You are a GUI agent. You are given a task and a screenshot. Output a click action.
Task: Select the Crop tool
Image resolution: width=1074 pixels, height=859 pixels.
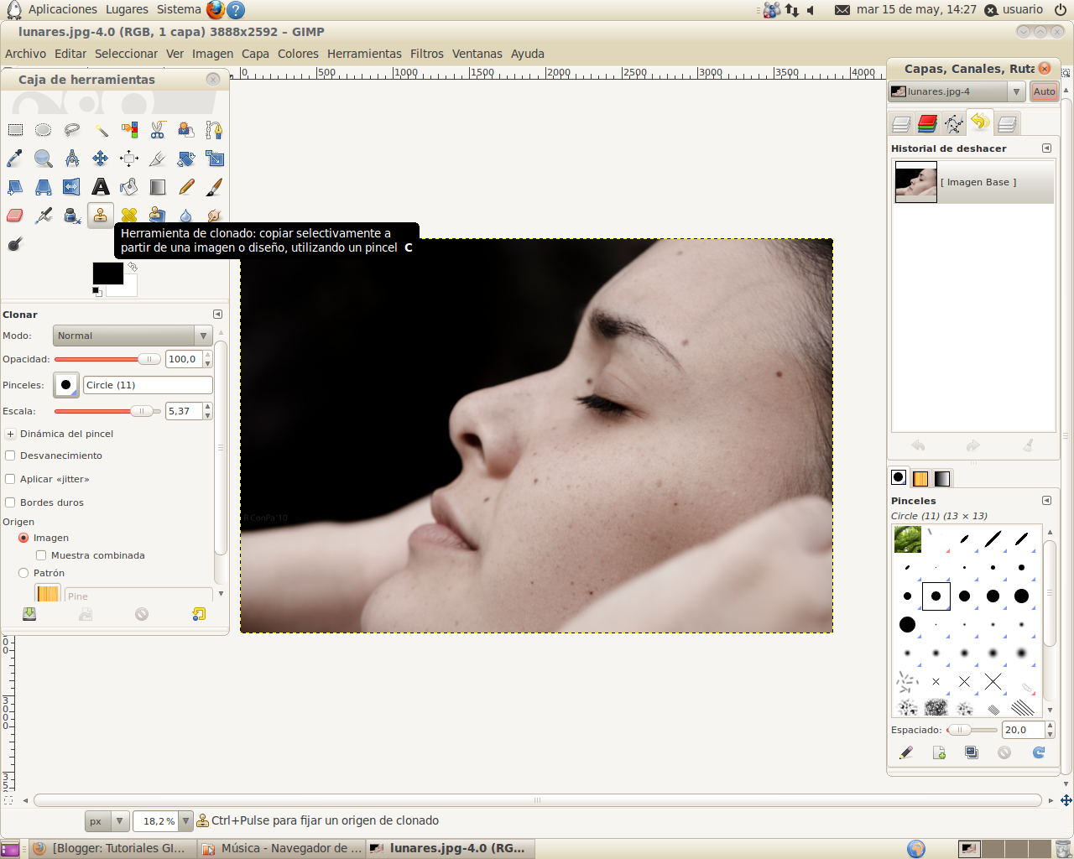158,159
